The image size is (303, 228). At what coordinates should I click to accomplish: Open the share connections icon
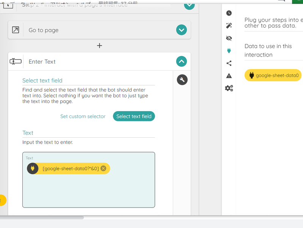pyautogui.click(x=229, y=63)
